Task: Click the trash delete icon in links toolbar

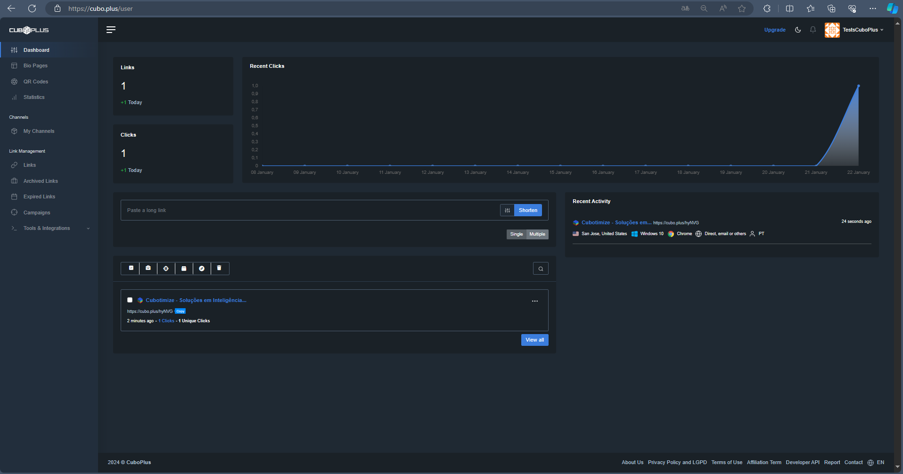Action: coord(219,269)
